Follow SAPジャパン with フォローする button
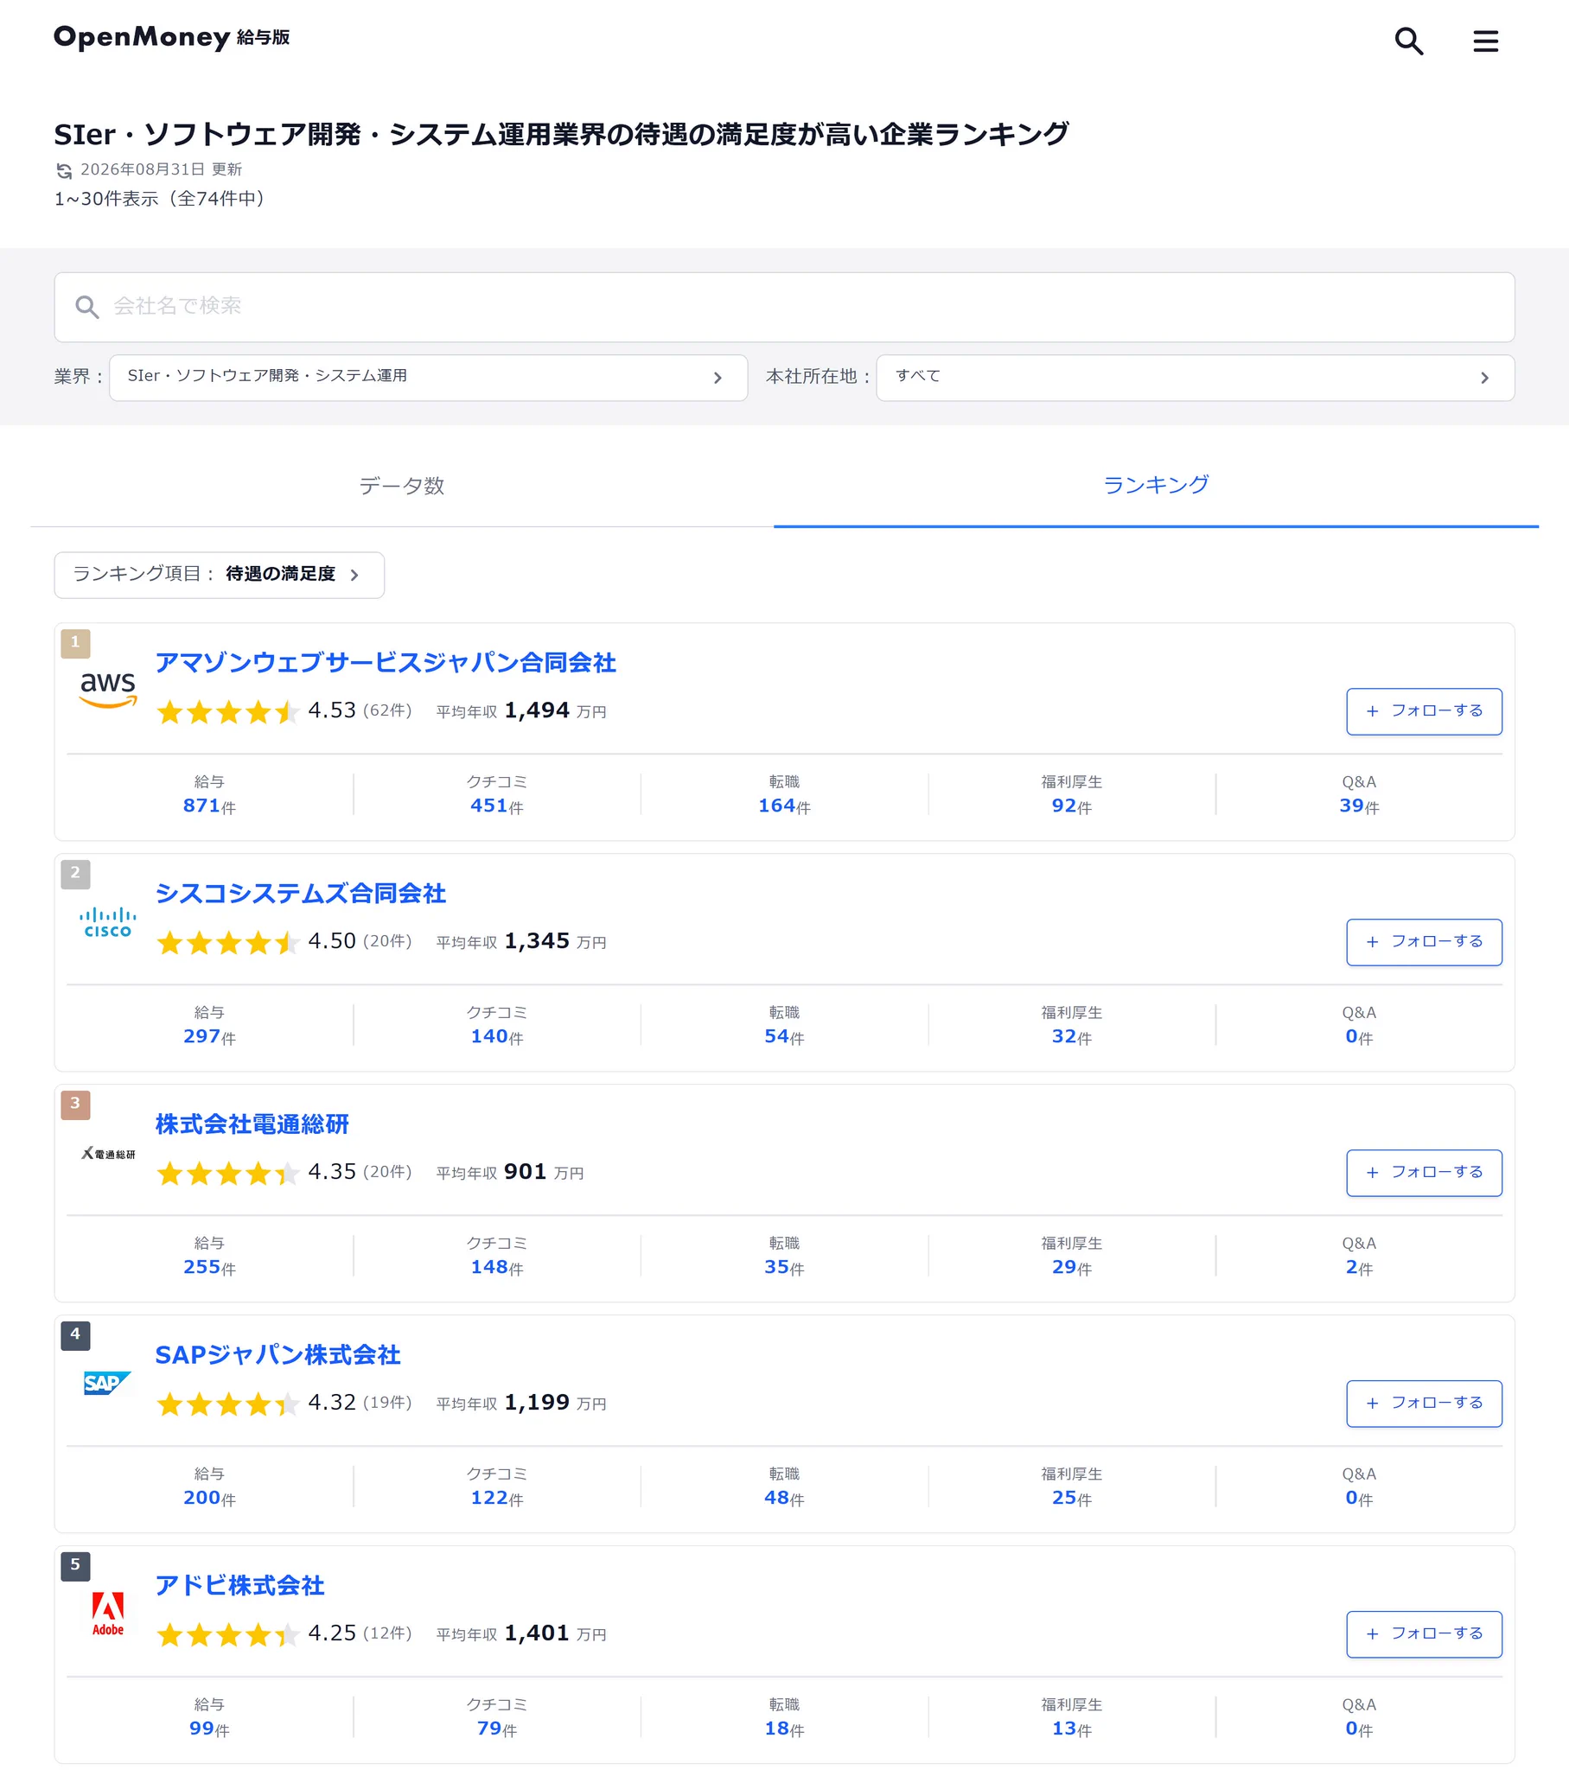 pyautogui.click(x=1424, y=1404)
